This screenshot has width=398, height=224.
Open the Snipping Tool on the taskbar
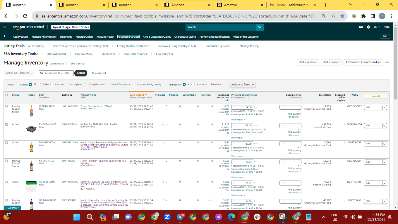(x=282, y=217)
